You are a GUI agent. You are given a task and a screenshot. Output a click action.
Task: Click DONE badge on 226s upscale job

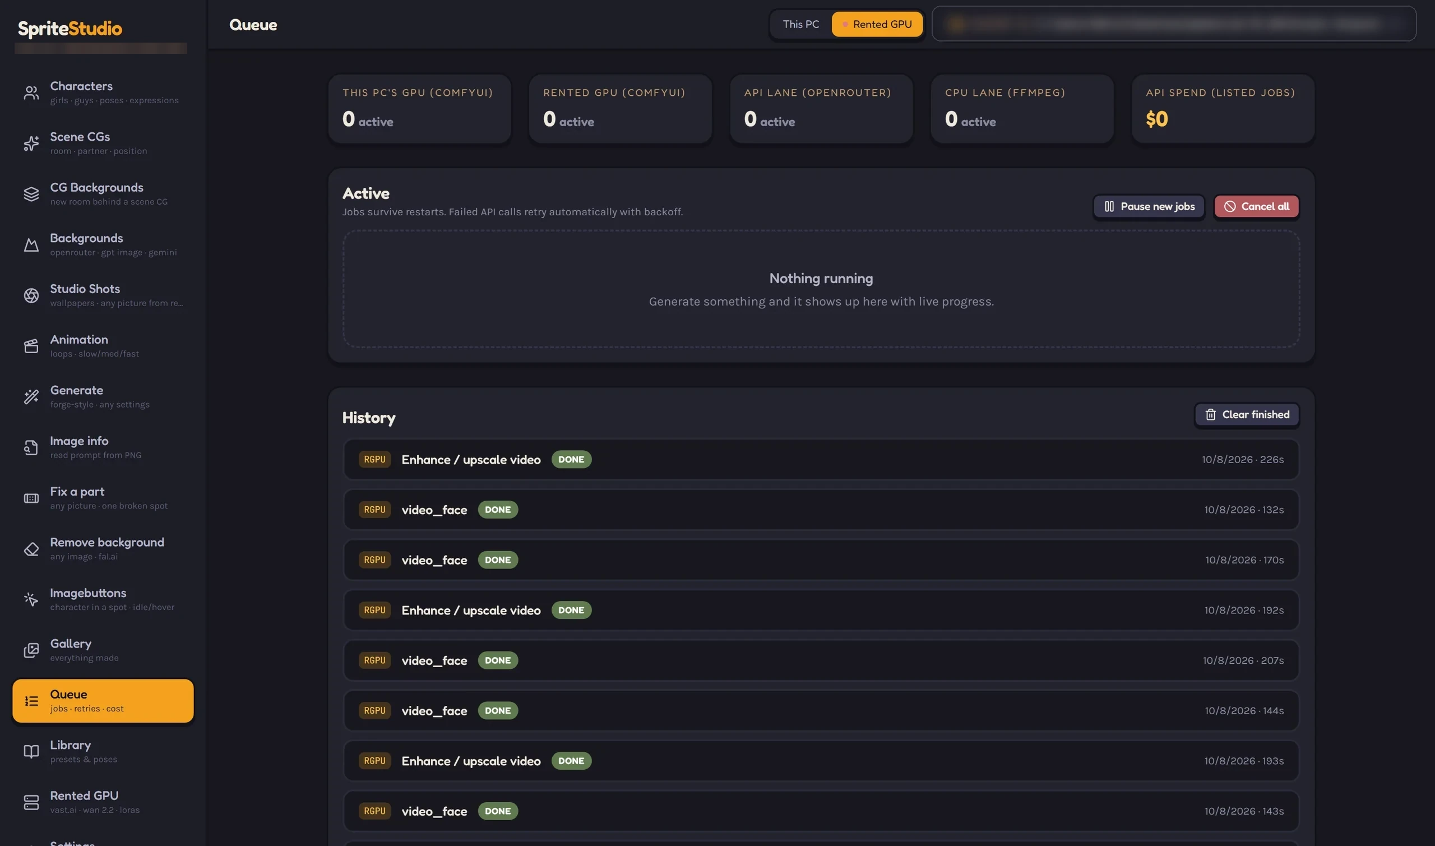click(571, 460)
